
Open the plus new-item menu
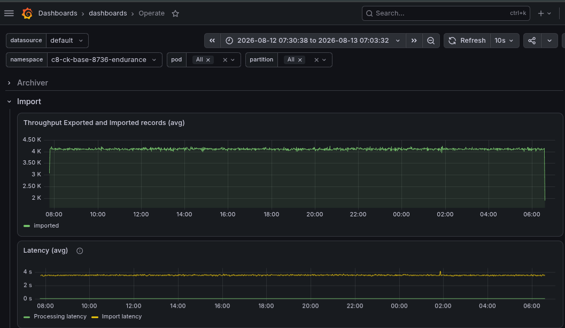point(544,13)
